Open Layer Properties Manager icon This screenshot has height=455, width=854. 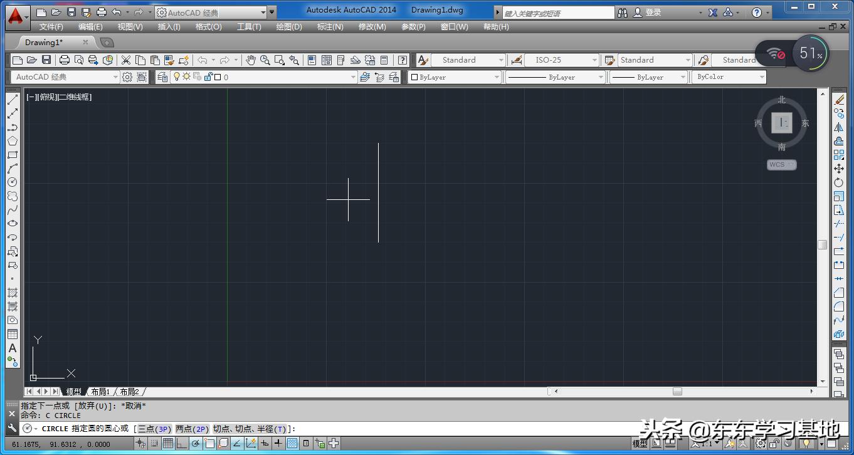click(163, 77)
